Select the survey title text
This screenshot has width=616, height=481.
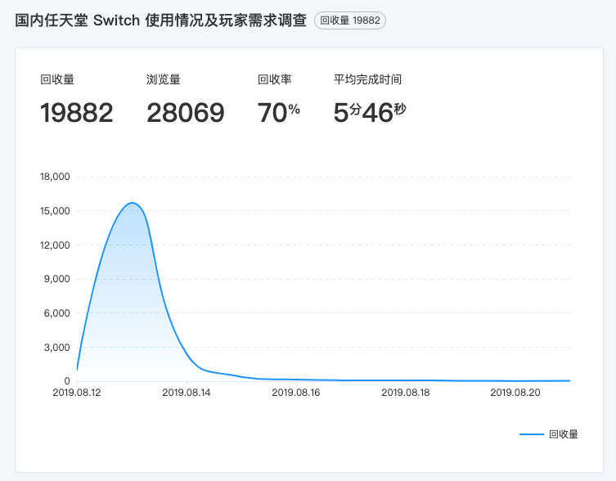(161, 20)
